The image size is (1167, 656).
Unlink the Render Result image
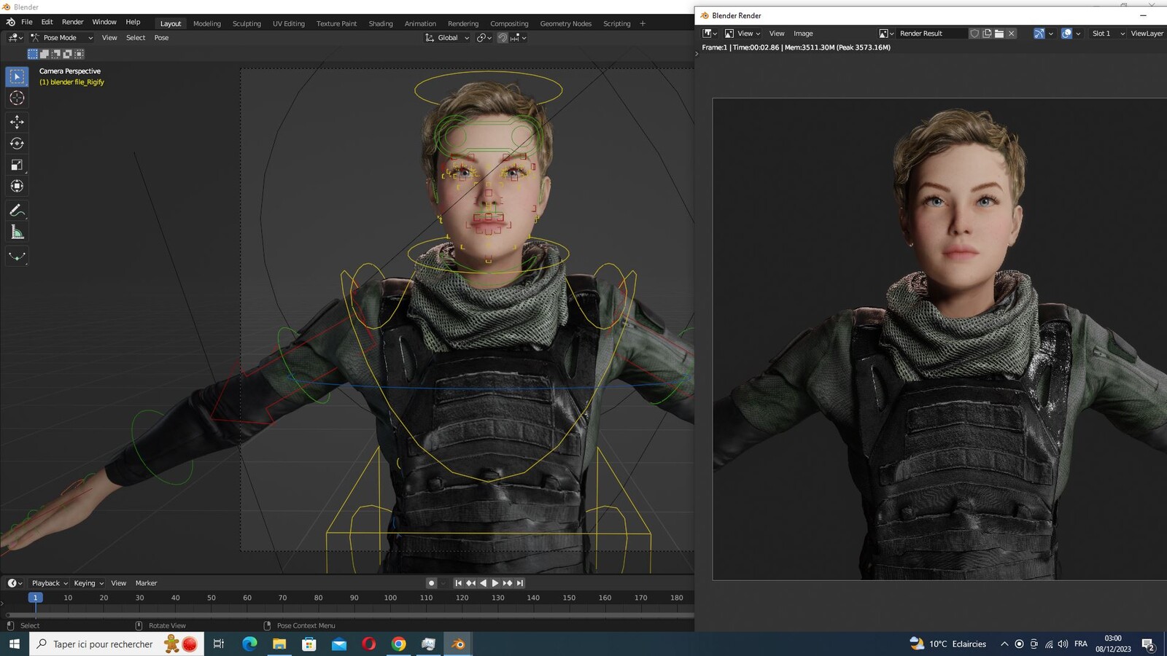click(1012, 34)
